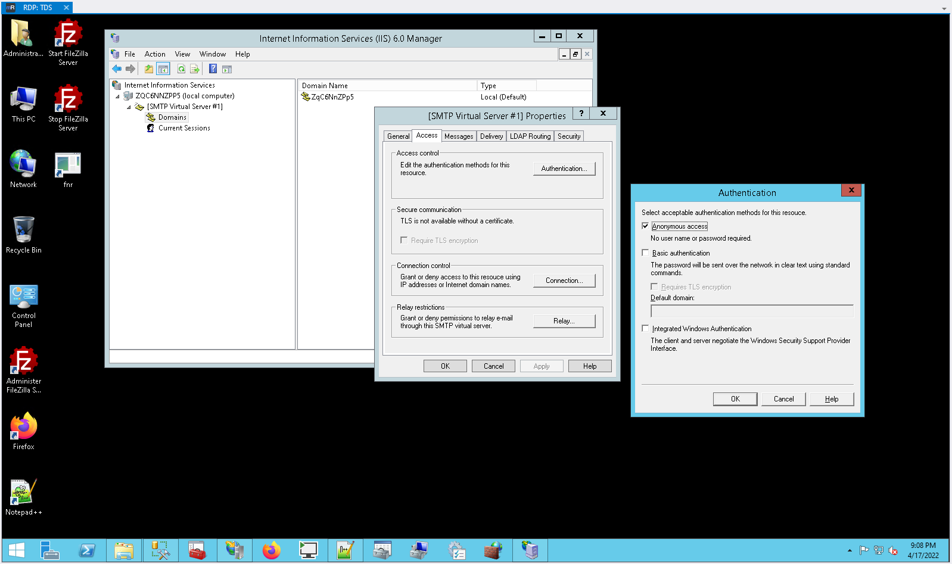952x564 pixels.
Task: Open the View menu in IIS Manager
Action: click(182, 54)
